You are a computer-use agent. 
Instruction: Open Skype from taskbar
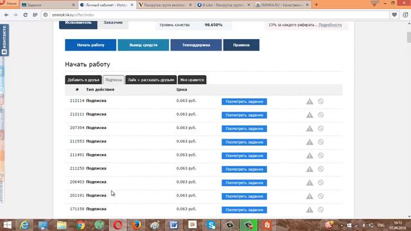point(211,225)
